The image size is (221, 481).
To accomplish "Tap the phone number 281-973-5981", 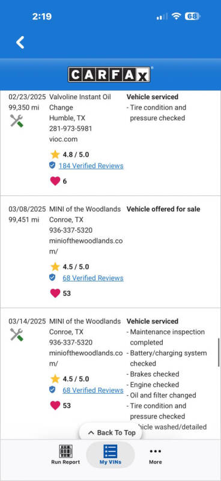I will [70, 129].
